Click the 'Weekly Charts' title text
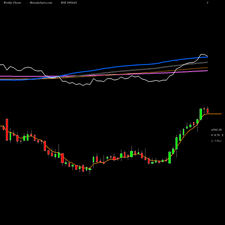 click(12, 3)
